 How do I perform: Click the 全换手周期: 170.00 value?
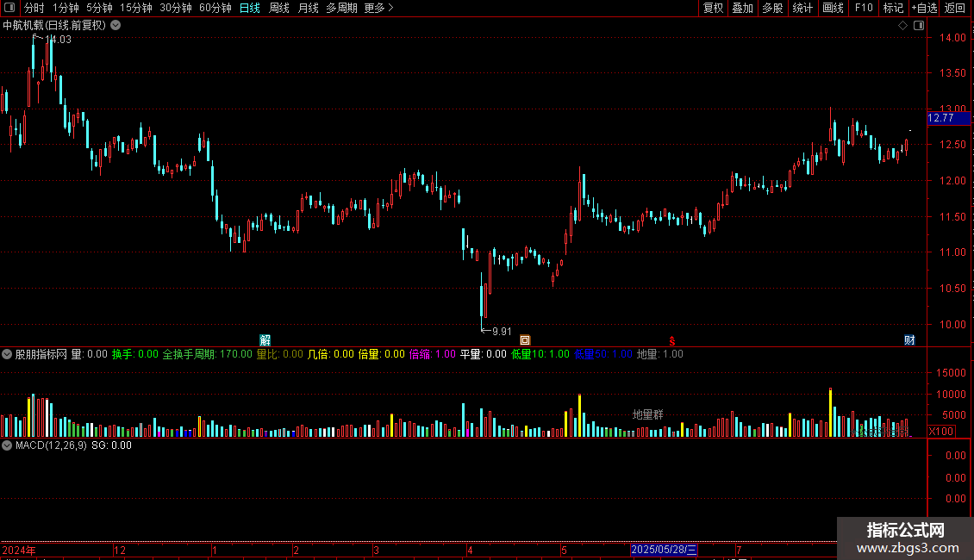[x=208, y=354]
